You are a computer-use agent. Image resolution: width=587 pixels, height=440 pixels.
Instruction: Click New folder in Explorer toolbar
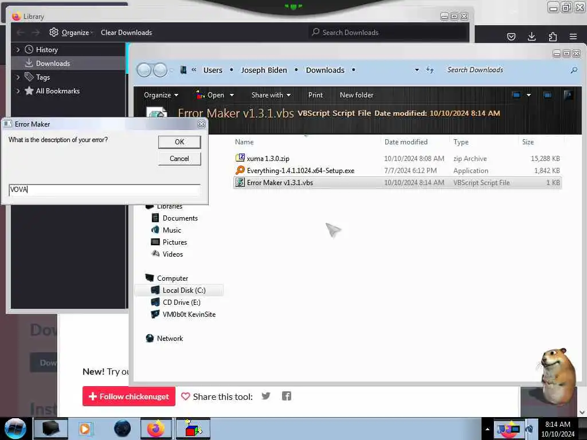(357, 95)
